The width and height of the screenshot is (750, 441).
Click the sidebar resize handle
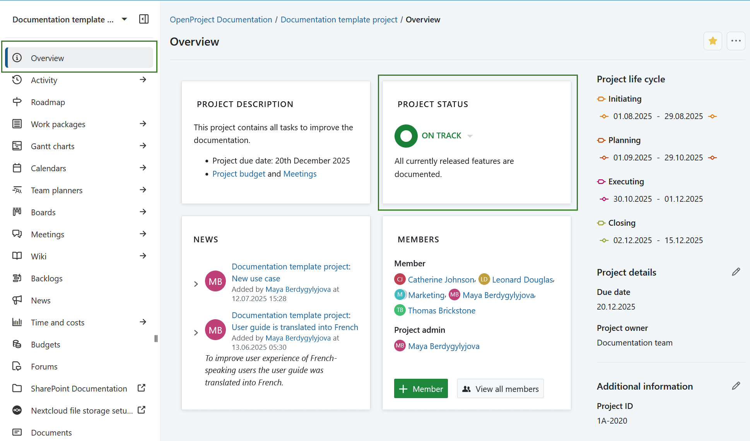coord(156,338)
